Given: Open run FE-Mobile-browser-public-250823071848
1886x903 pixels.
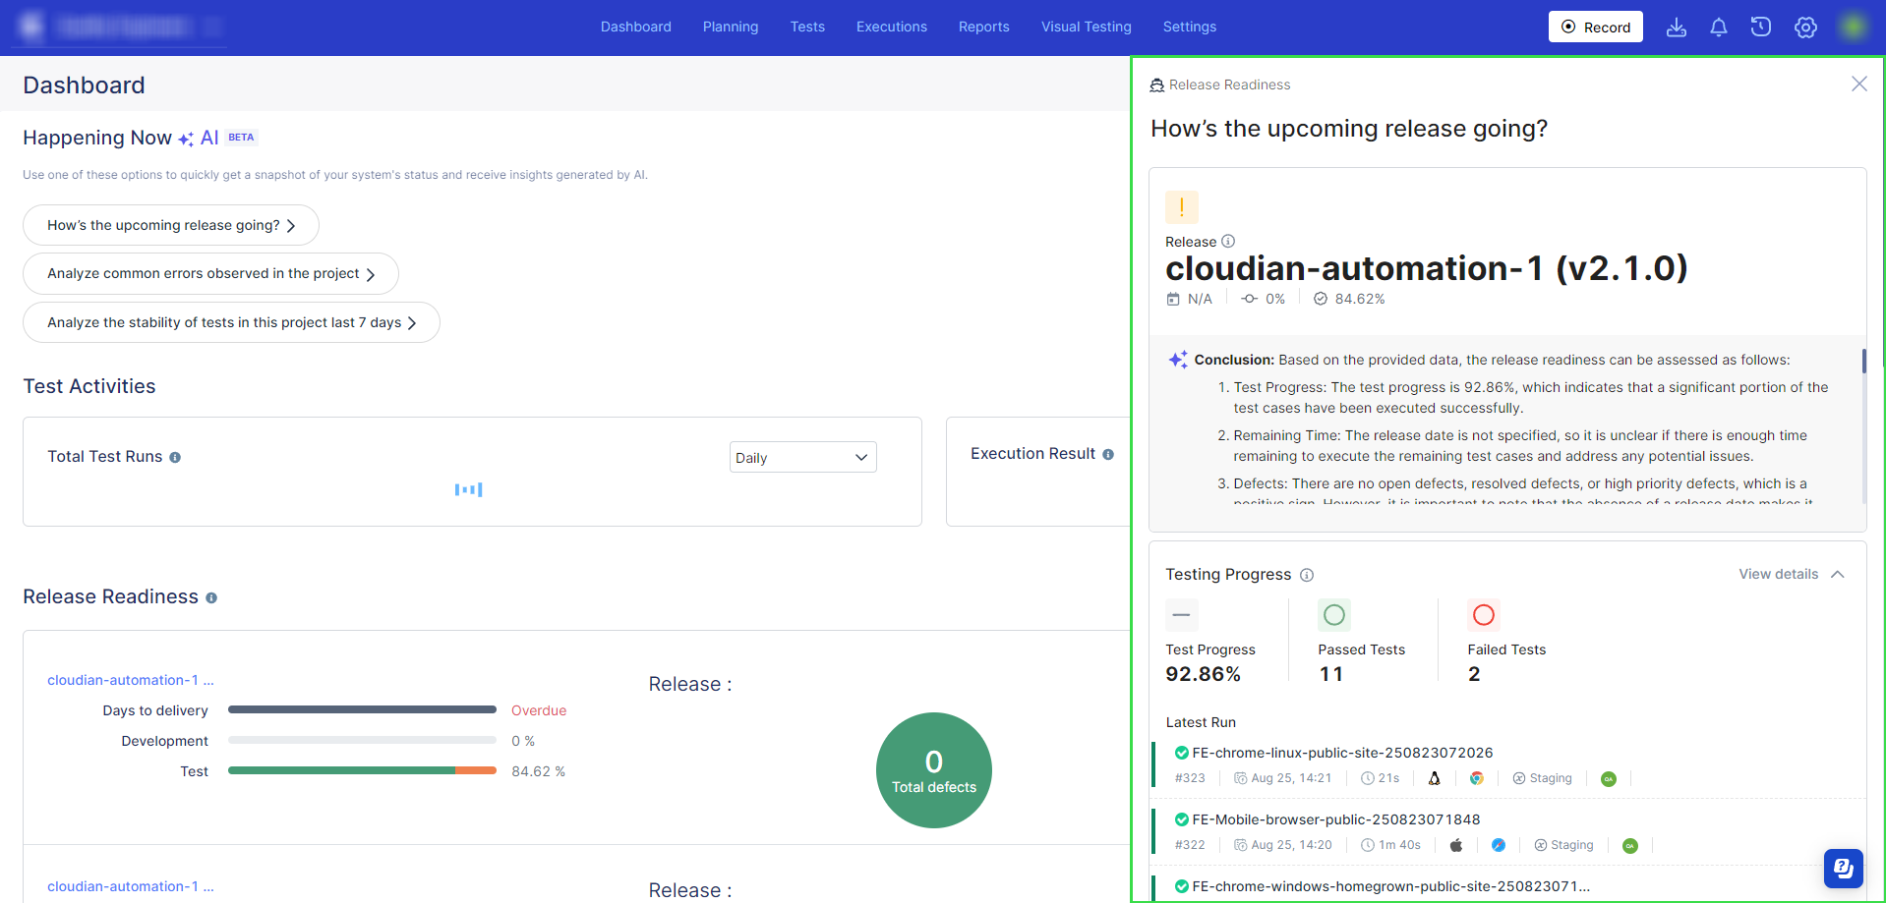Looking at the screenshot, I should (1335, 819).
